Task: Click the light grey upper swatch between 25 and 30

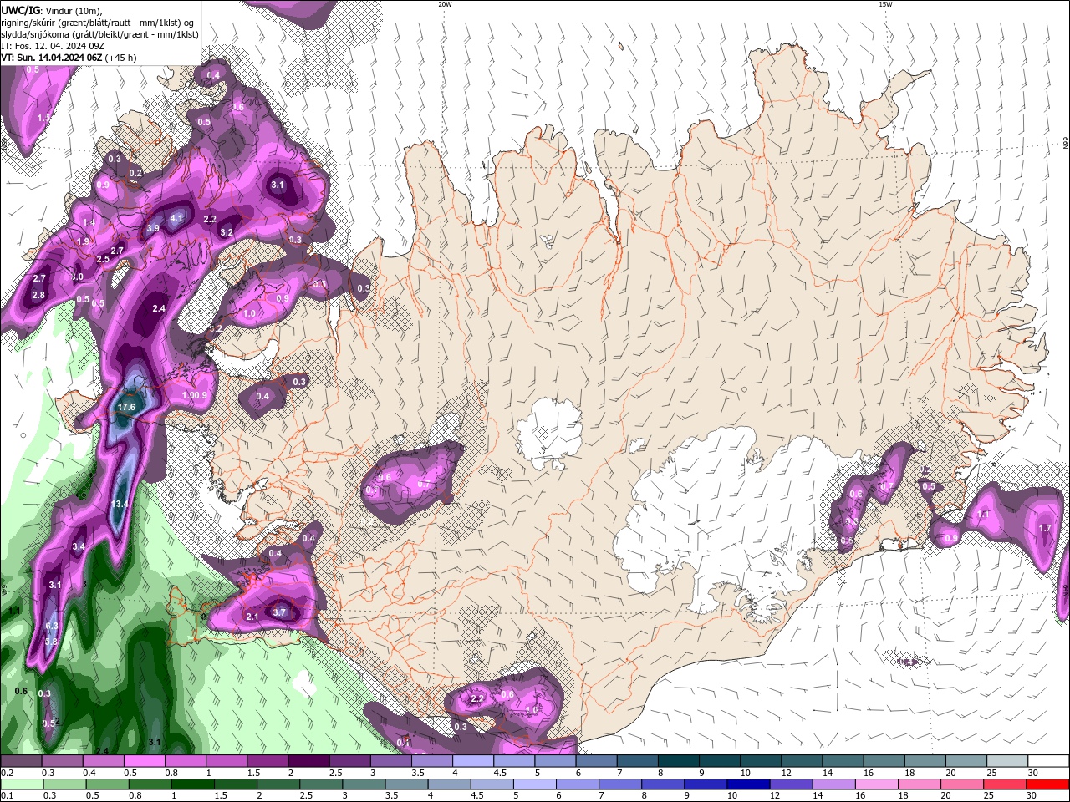Action: pos(1007,761)
